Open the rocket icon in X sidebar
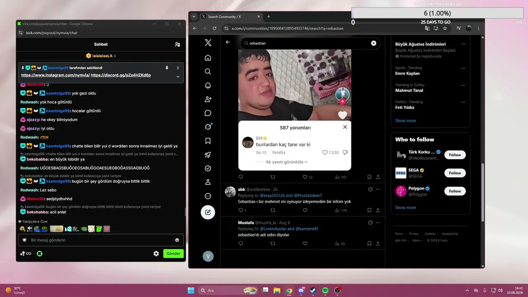The image size is (528, 297). 208,155
